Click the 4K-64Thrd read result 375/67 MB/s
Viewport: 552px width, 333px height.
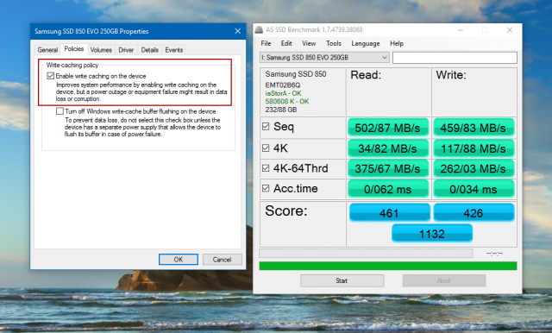[x=387, y=168]
